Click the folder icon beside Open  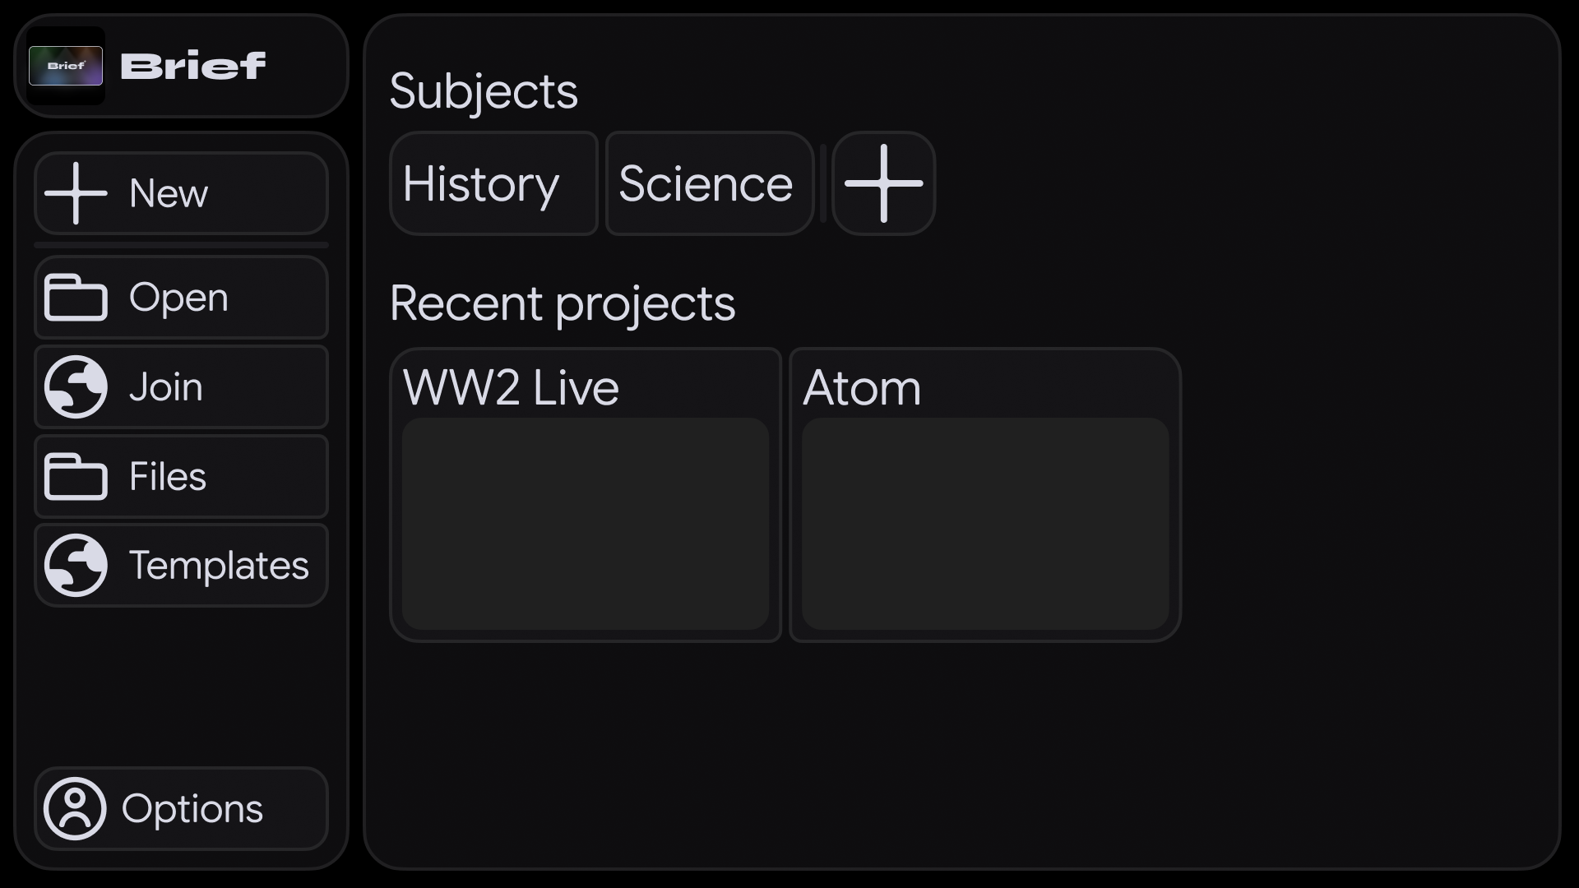(x=76, y=298)
